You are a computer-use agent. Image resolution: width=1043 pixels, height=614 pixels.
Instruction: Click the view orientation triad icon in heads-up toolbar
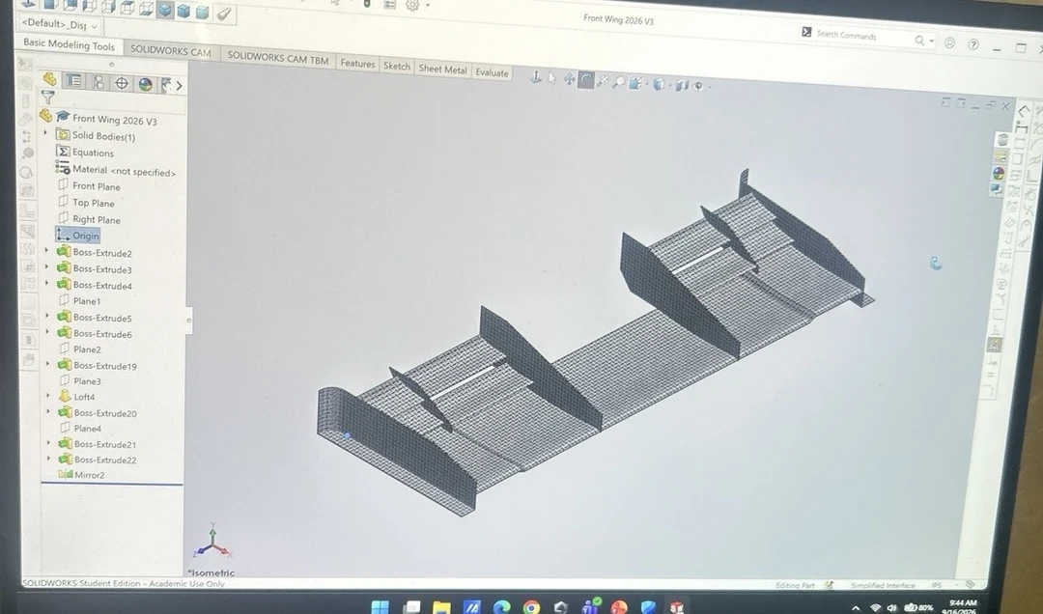[535, 77]
